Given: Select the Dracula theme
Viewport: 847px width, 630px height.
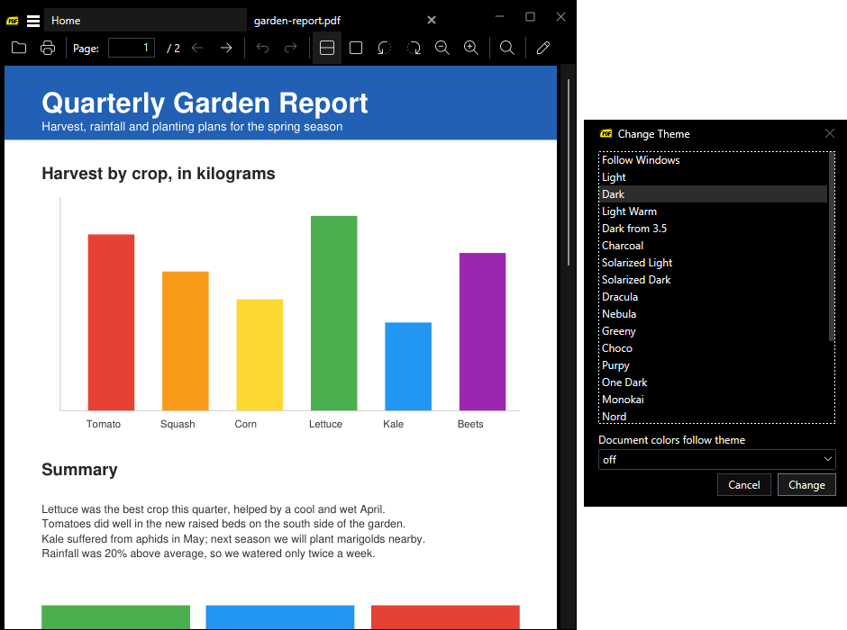Looking at the screenshot, I should 714,297.
